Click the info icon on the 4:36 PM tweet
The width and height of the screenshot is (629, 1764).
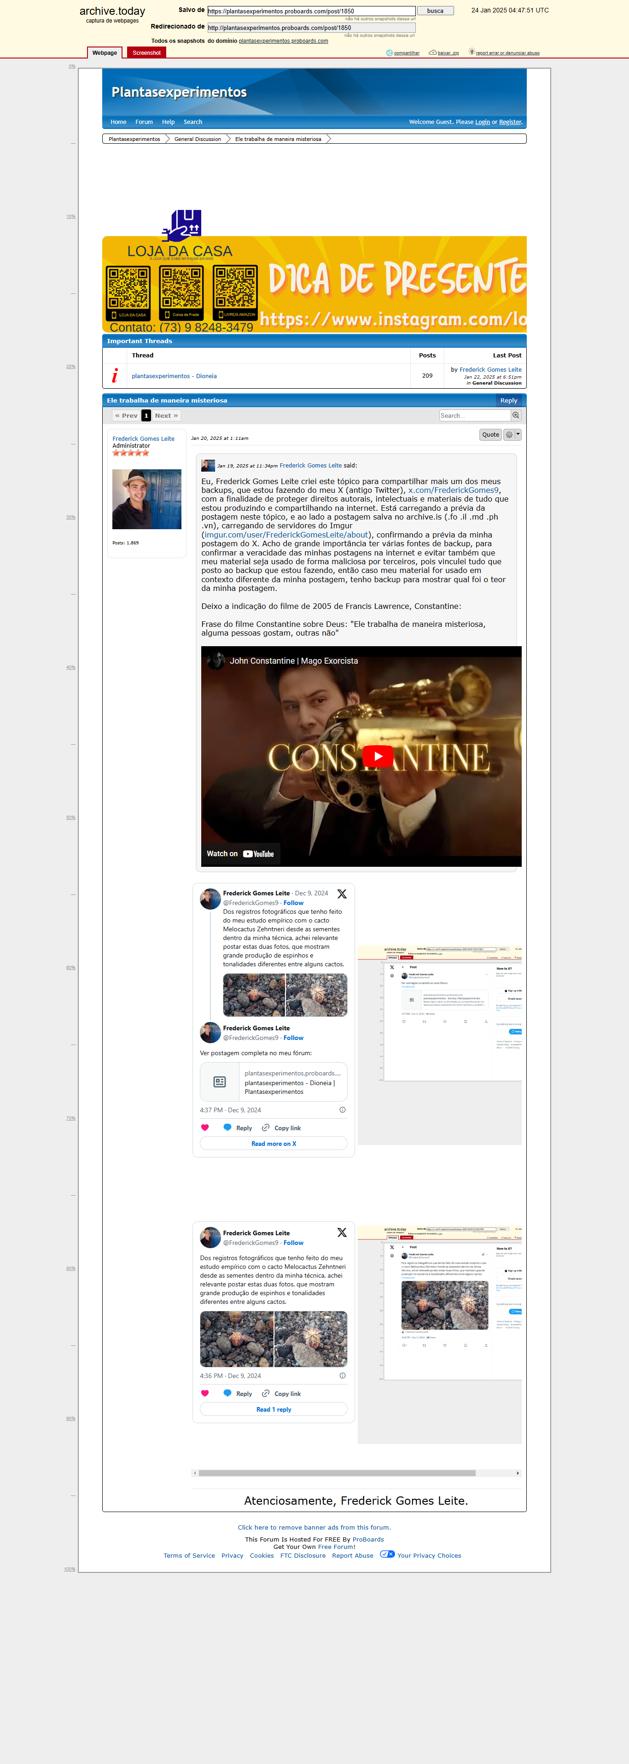343,1376
